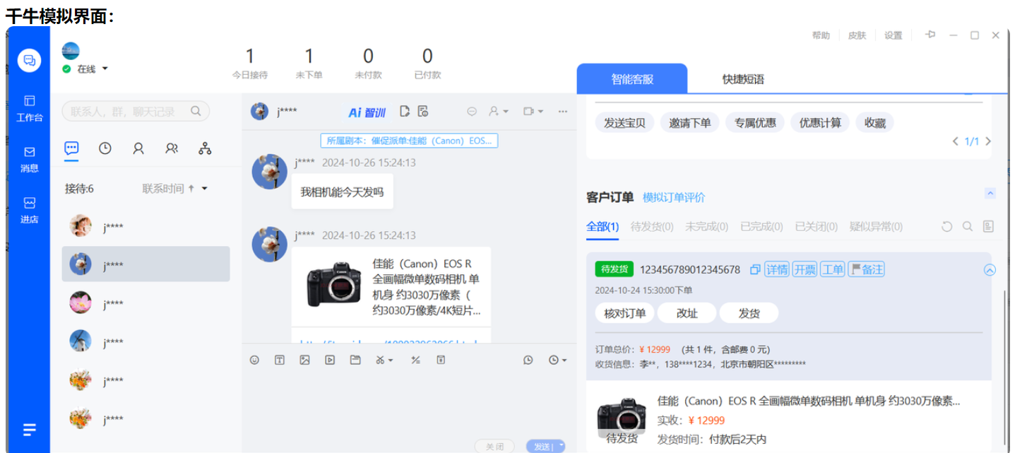This screenshot has width=1015, height=453.
Task: Open the more options three-dot menu
Action: (x=563, y=111)
